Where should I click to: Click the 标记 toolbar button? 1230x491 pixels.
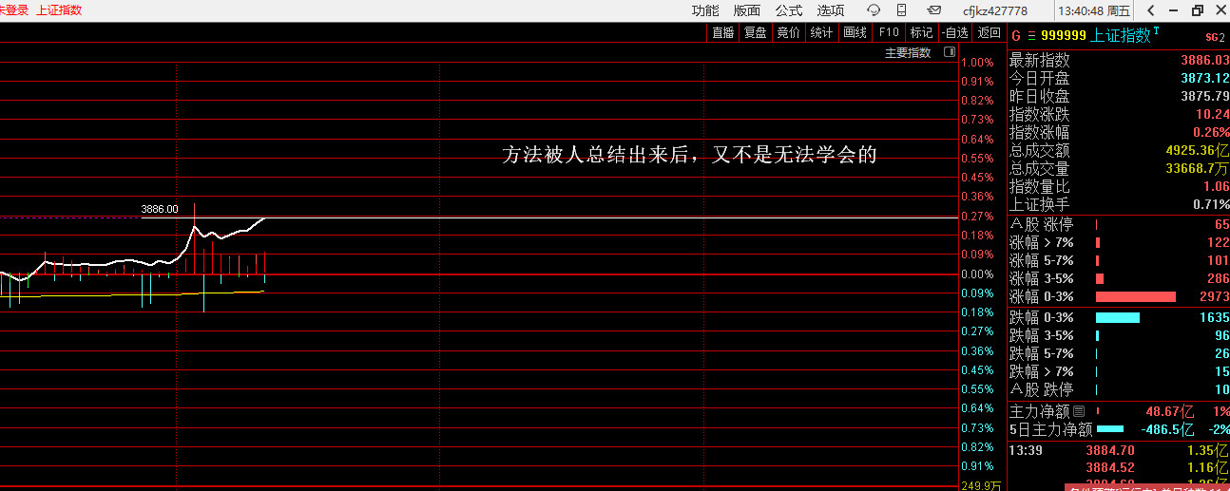(921, 32)
